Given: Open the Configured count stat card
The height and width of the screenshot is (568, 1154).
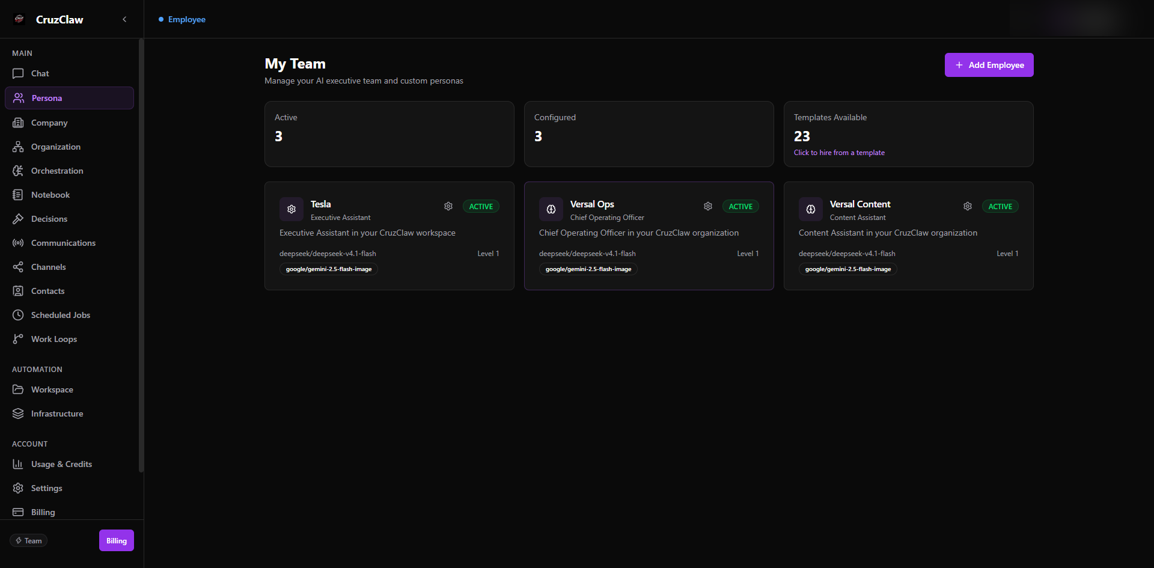Looking at the screenshot, I should coord(649,134).
